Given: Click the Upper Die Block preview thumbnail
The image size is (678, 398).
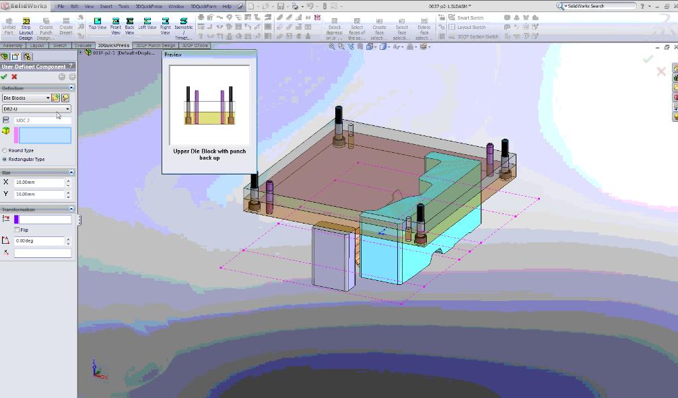Looking at the screenshot, I should pyautogui.click(x=209, y=105).
